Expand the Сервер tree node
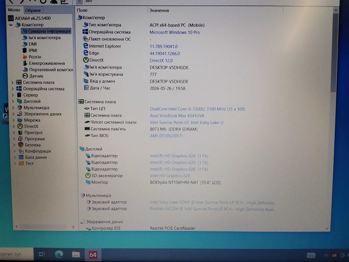 13,95
